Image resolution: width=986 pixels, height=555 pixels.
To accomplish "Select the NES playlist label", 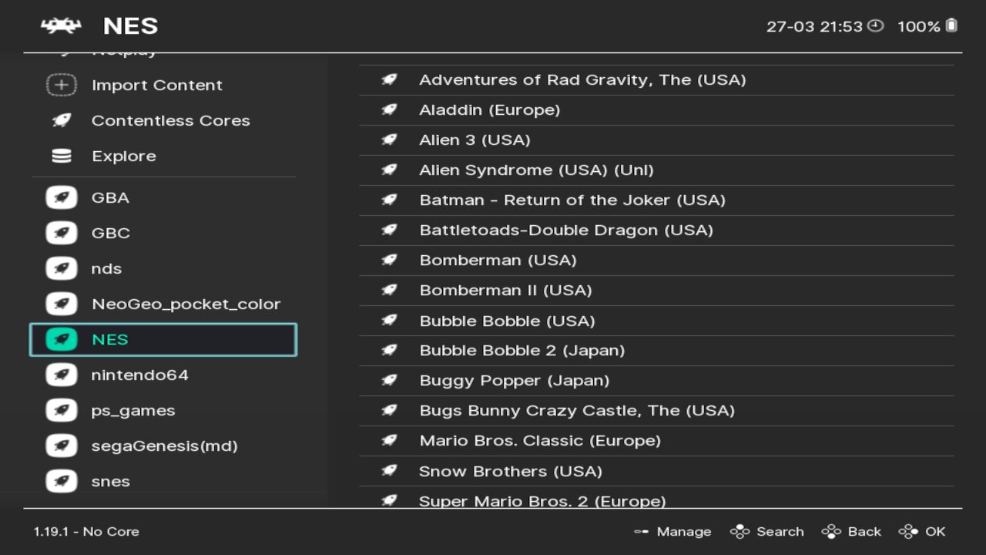I will click(x=109, y=339).
